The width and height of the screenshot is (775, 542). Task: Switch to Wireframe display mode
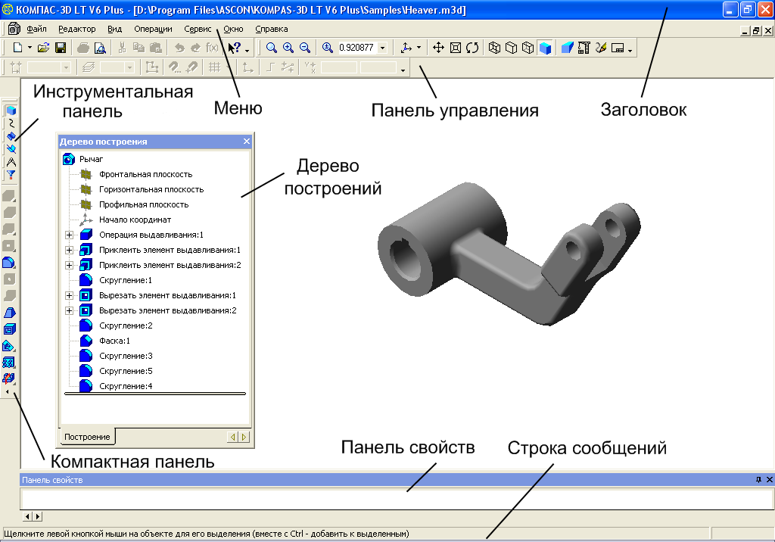click(494, 48)
